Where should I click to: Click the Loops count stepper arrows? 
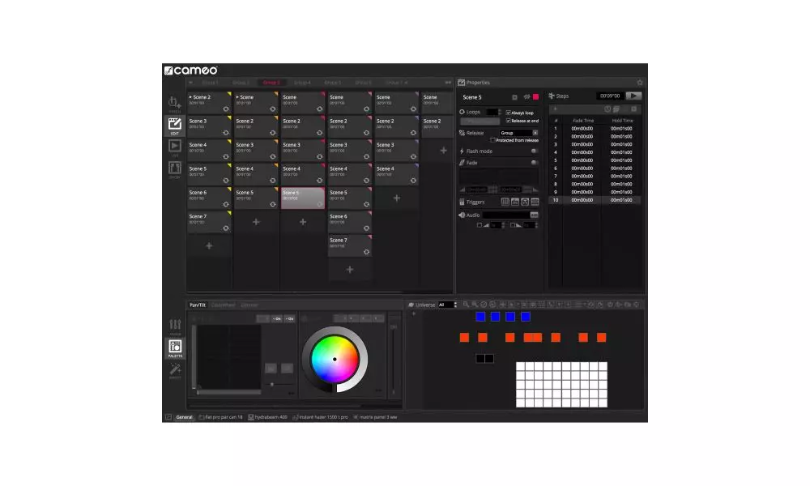pos(500,112)
